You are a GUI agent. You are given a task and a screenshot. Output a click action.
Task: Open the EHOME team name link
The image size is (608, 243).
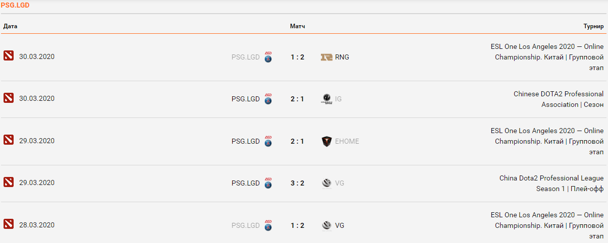tap(347, 141)
